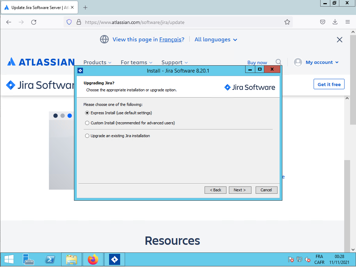This screenshot has height=267, width=356.
Task: Expand the All languages dropdown
Action: tap(216, 40)
